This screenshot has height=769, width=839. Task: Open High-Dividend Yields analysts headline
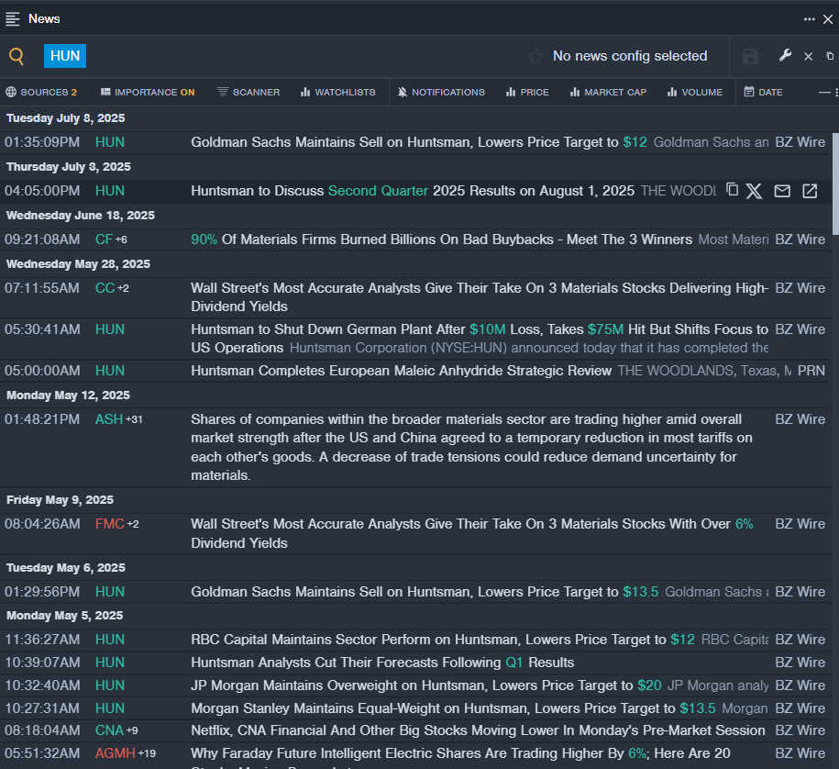click(480, 297)
